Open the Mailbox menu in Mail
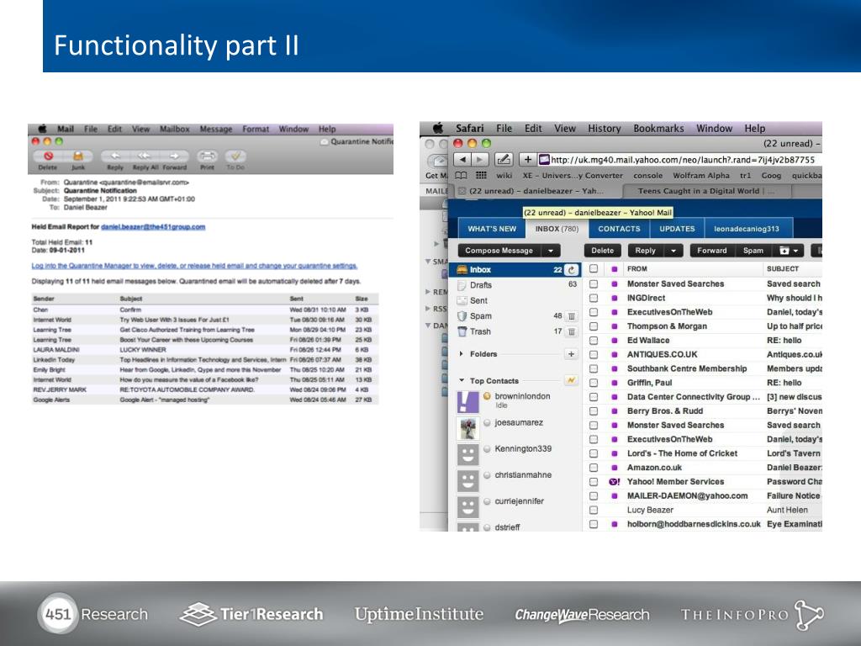The width and height of the screenshot is (861, 646). tap(175, 129)
